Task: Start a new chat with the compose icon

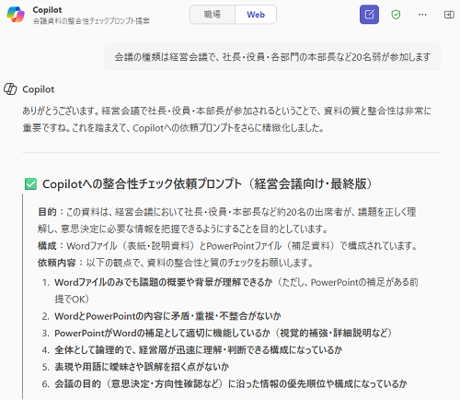Action: click(369, 15)
